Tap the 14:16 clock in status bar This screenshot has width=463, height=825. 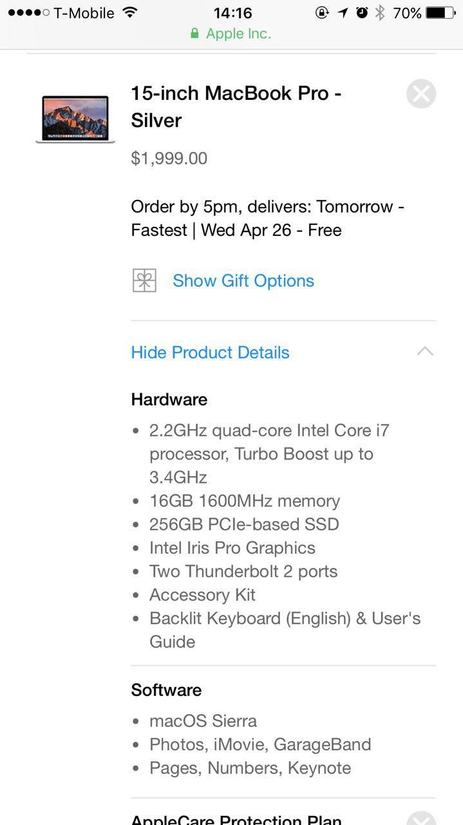coord(232,13)
